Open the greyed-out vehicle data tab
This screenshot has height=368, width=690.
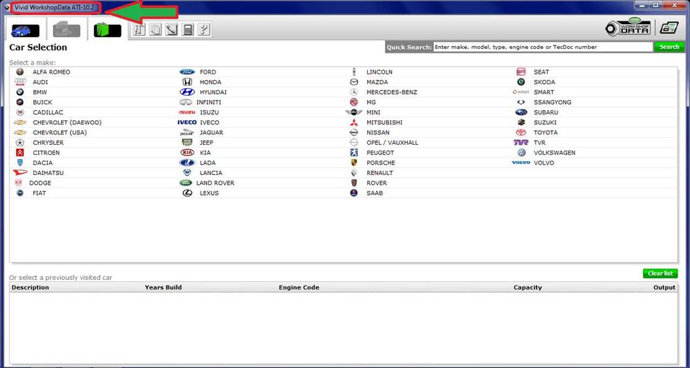pos(66,30)
